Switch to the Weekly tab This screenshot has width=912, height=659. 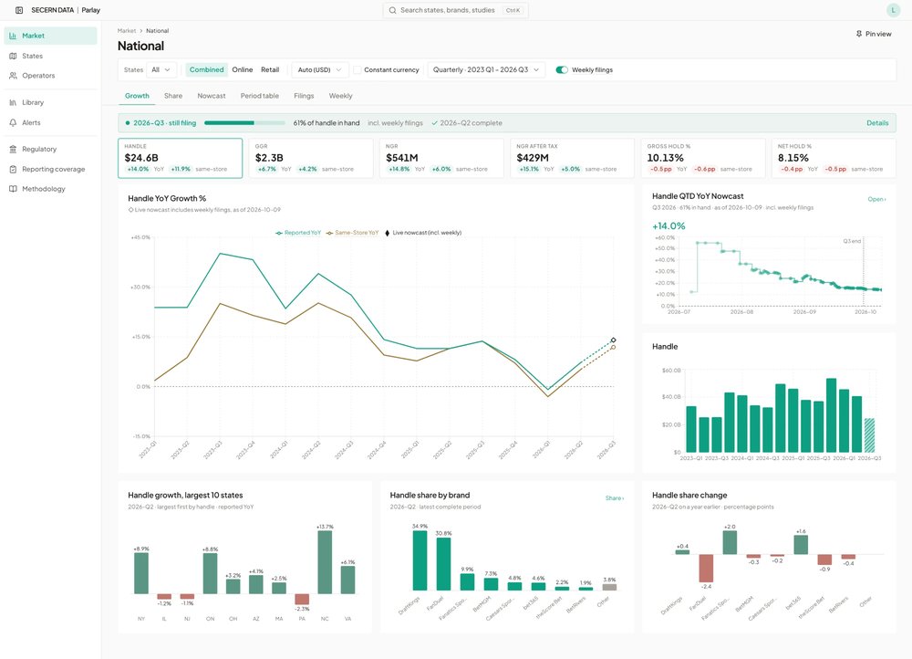click(x=341, y=96)
